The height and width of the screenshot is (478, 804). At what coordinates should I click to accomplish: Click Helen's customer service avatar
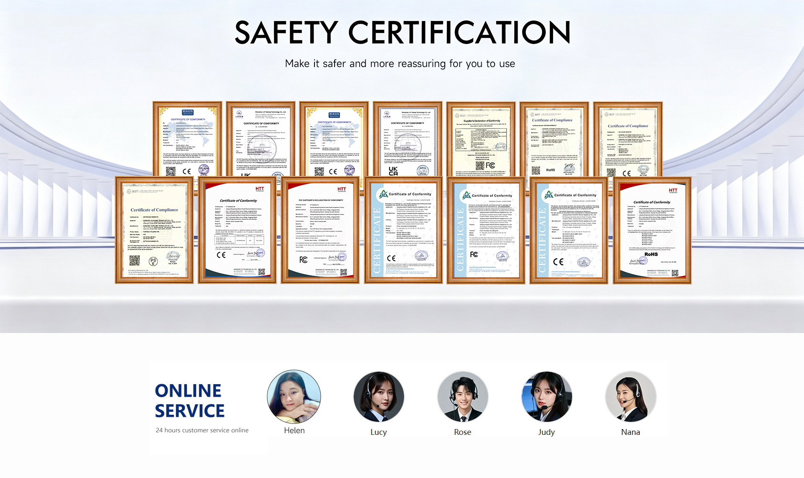(x=294, y=397)
